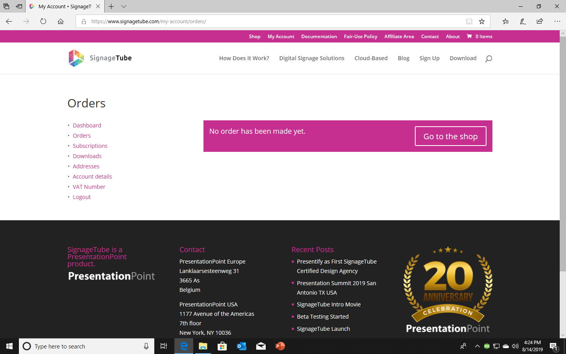Click the browser Back arrow
Image resolution: width=566 pixels, height=354 pixels.
[9, 21]
